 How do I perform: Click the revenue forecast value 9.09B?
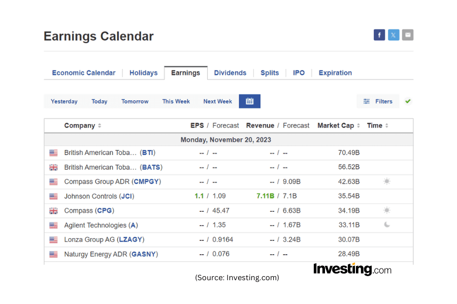click(291, 182)
